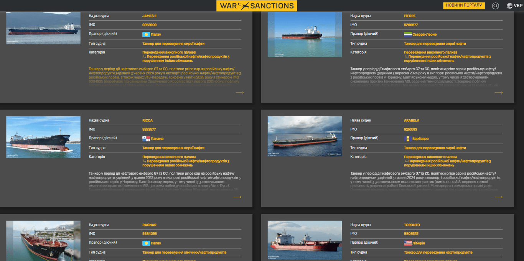Click the War Sanctions logo
Viewport: 524px width, 261px height.
coord(256,6)
